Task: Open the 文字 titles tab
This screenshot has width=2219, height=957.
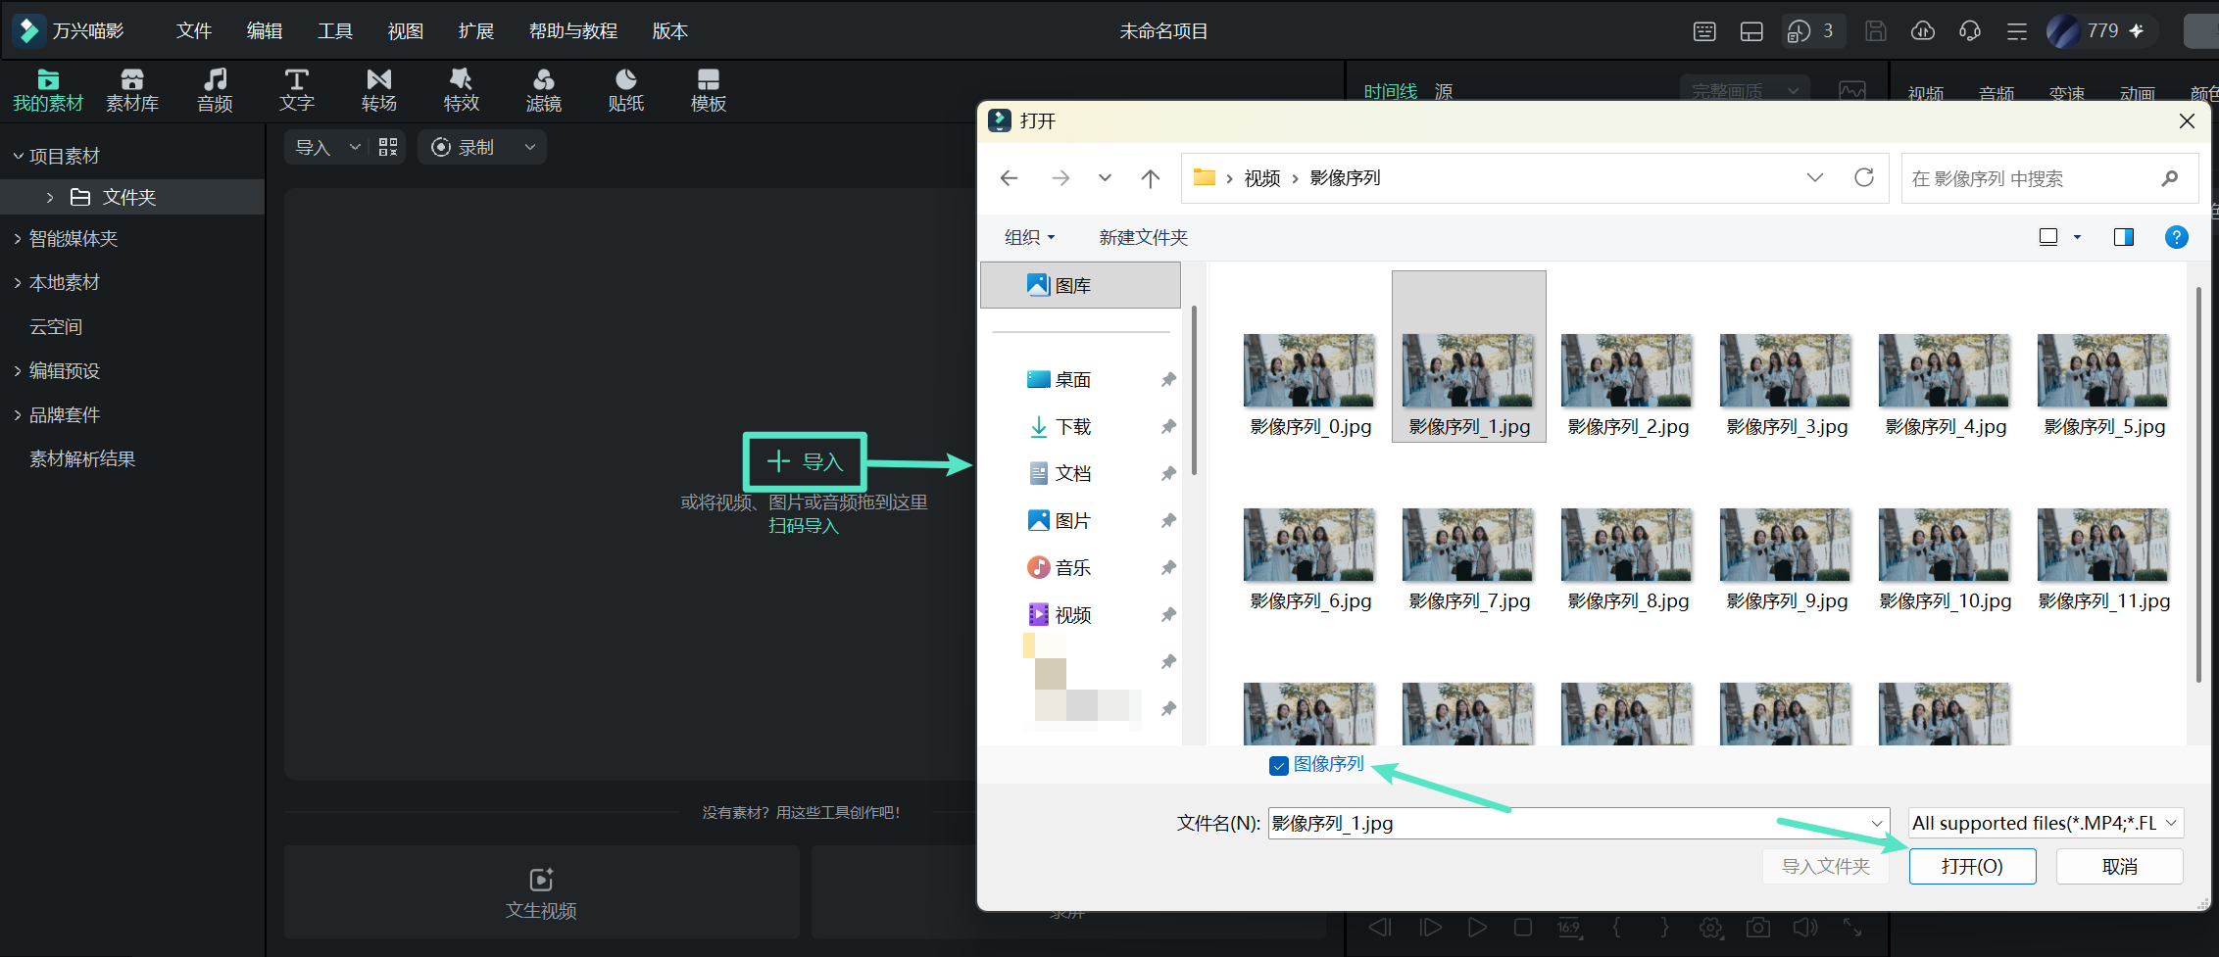Action: point(297,90)
